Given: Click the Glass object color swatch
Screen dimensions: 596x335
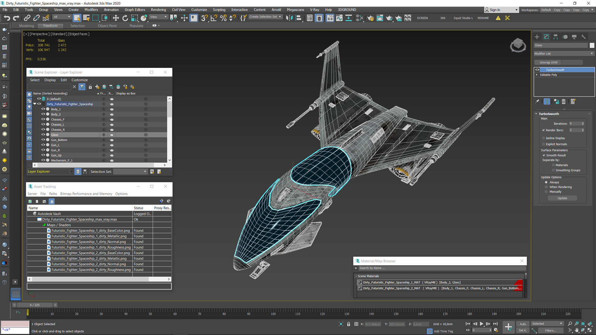Looking at the screenshot, I should click(x=592, y=45).
